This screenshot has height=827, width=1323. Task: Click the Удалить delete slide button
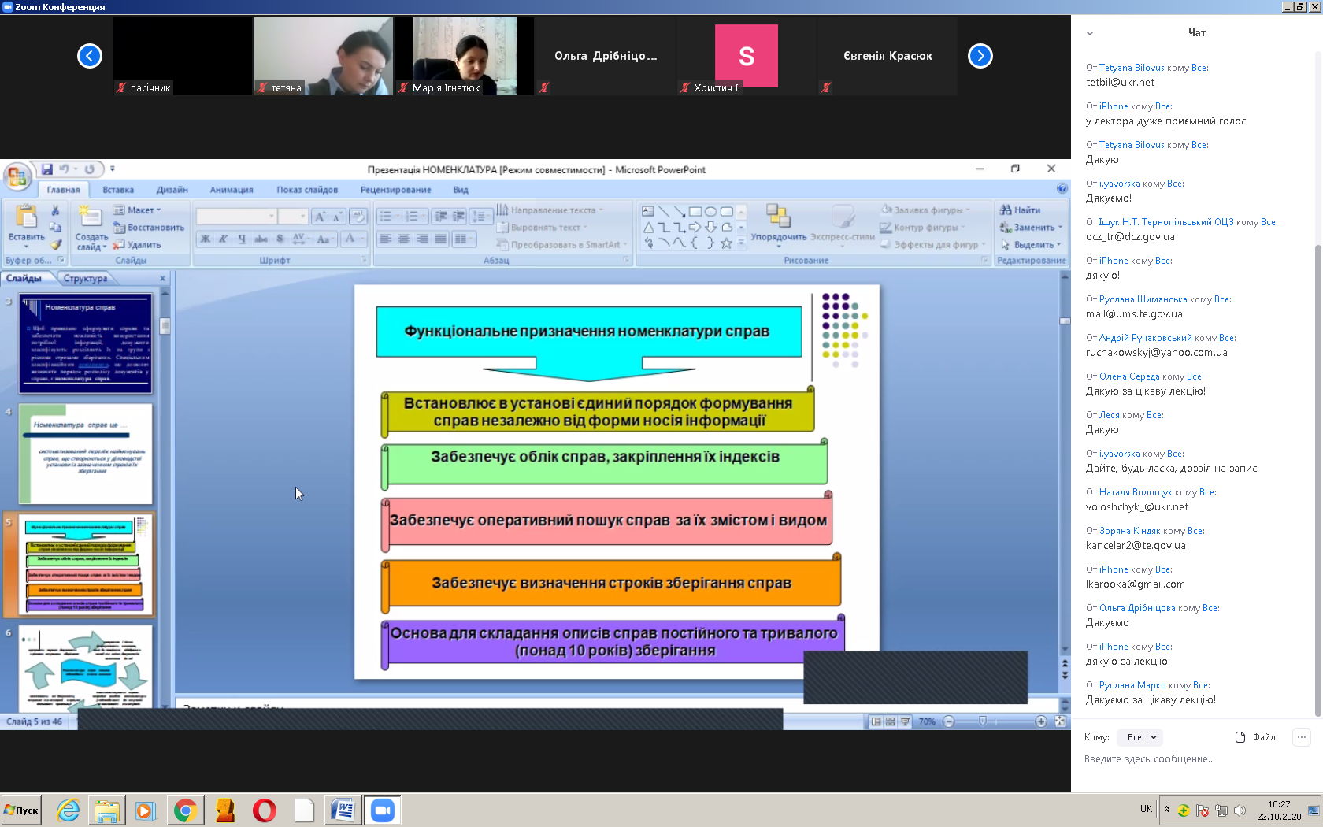pyautogui.click(x=137, y=245)
